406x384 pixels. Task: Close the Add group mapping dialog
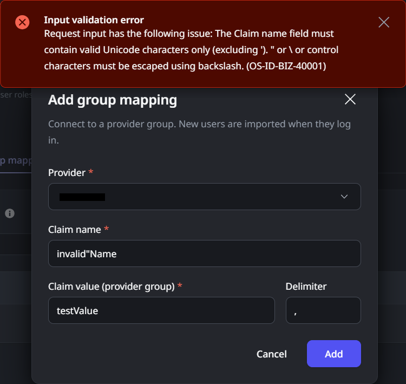(350, 99)
